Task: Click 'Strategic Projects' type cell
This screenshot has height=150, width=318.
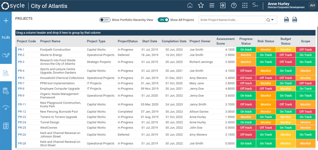Action: [x=99, y=62]
